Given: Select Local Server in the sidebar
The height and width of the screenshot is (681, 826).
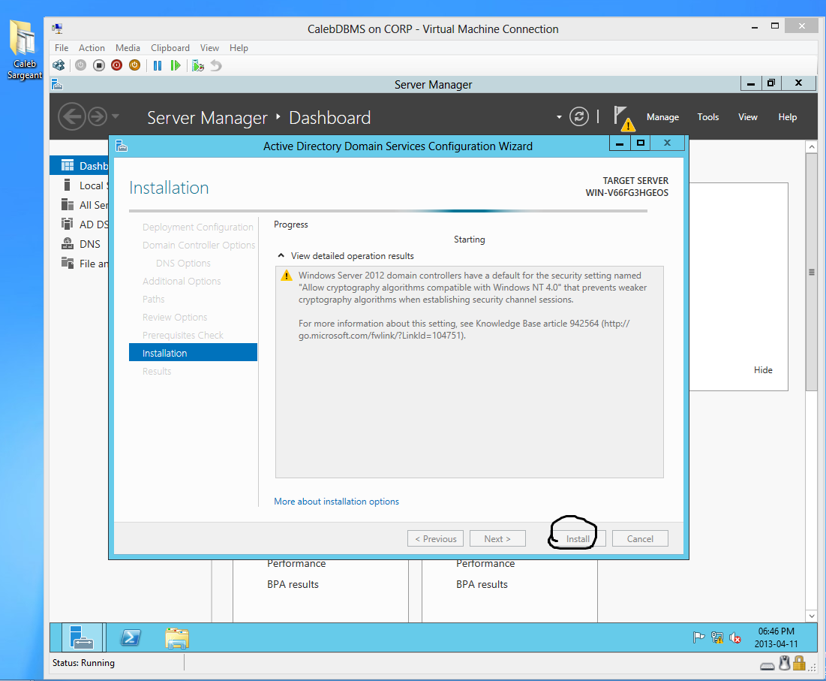Looking at the screenshot, I should point(79,185).
